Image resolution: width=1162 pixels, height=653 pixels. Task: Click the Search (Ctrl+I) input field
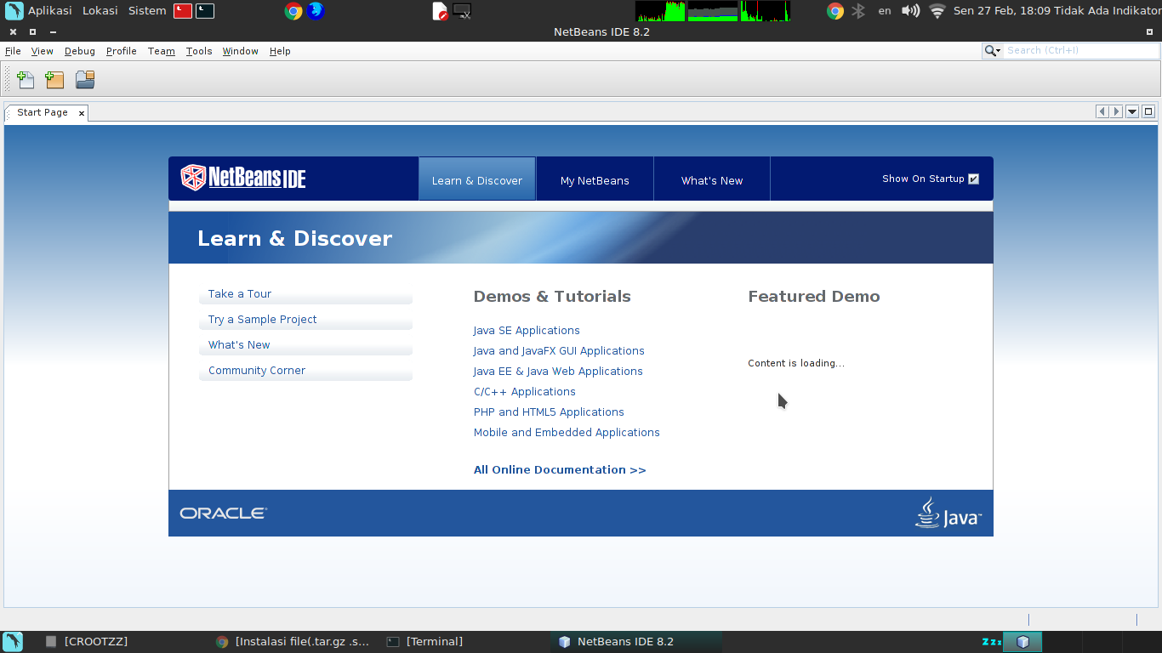pyautogui.click(x=1080, y=51)
